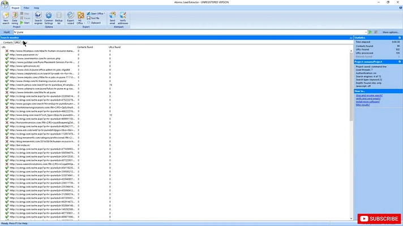
Task: Open 'install more software?' help link
Action: 367,102
